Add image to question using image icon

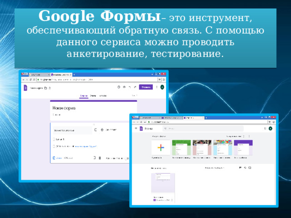(95, 130)
